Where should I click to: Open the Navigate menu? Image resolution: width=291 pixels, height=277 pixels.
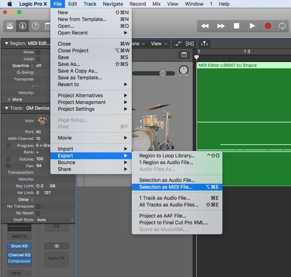coord(113,4)
